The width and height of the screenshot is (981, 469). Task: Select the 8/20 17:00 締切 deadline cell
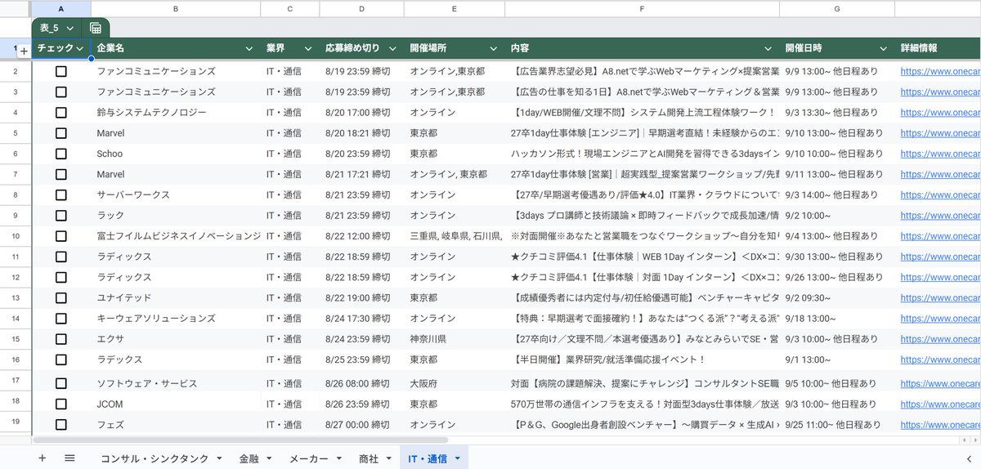click(361, 112)
